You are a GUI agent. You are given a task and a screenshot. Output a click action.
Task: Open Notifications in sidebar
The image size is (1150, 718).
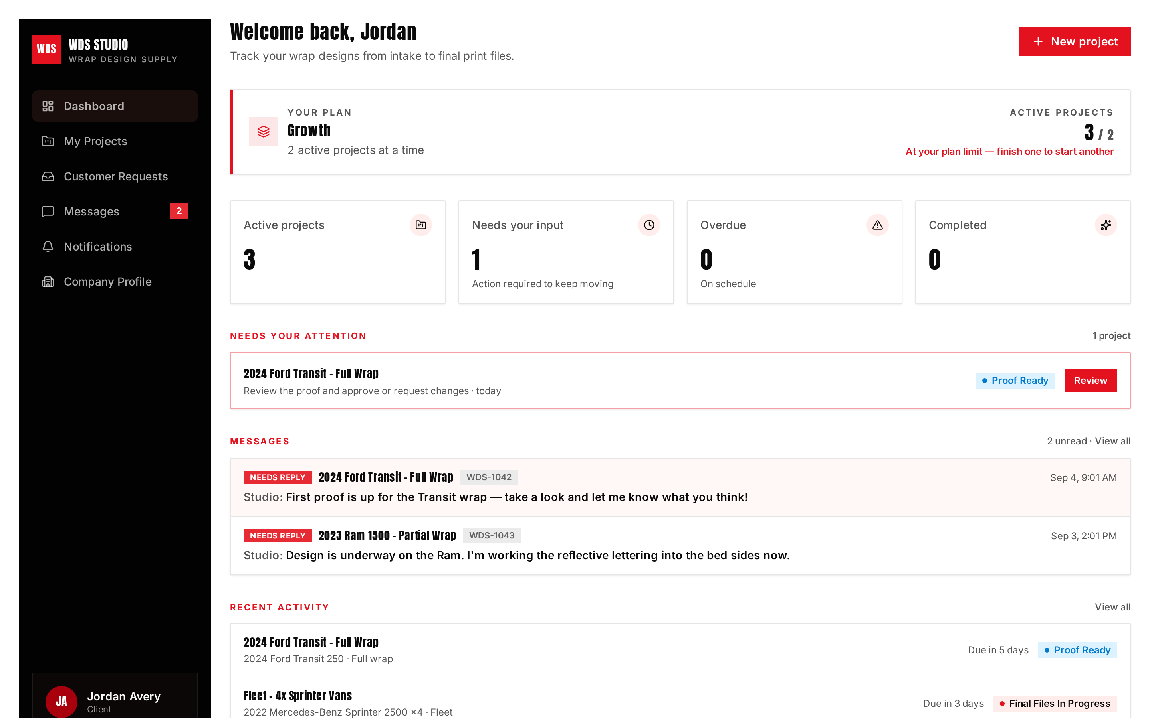point(115,247)
